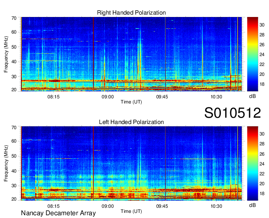Click the 26 value on top color bar
Screen dimensions: 269x218
click(262, 45)
